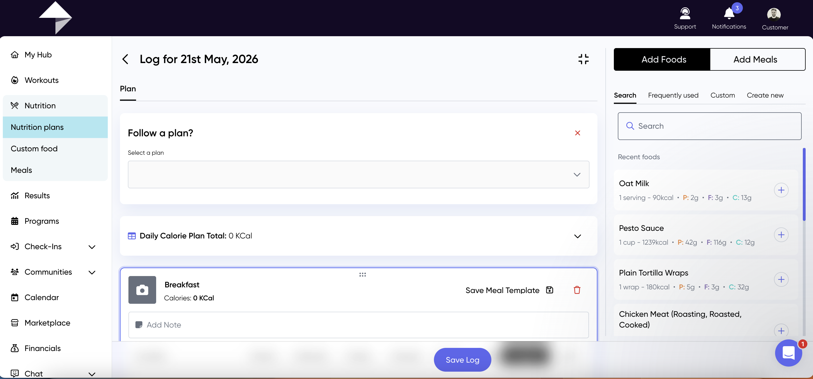Click the Results chart icon

14,196
